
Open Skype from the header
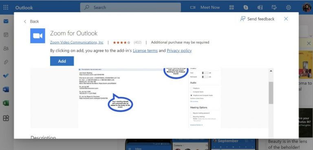246,7
